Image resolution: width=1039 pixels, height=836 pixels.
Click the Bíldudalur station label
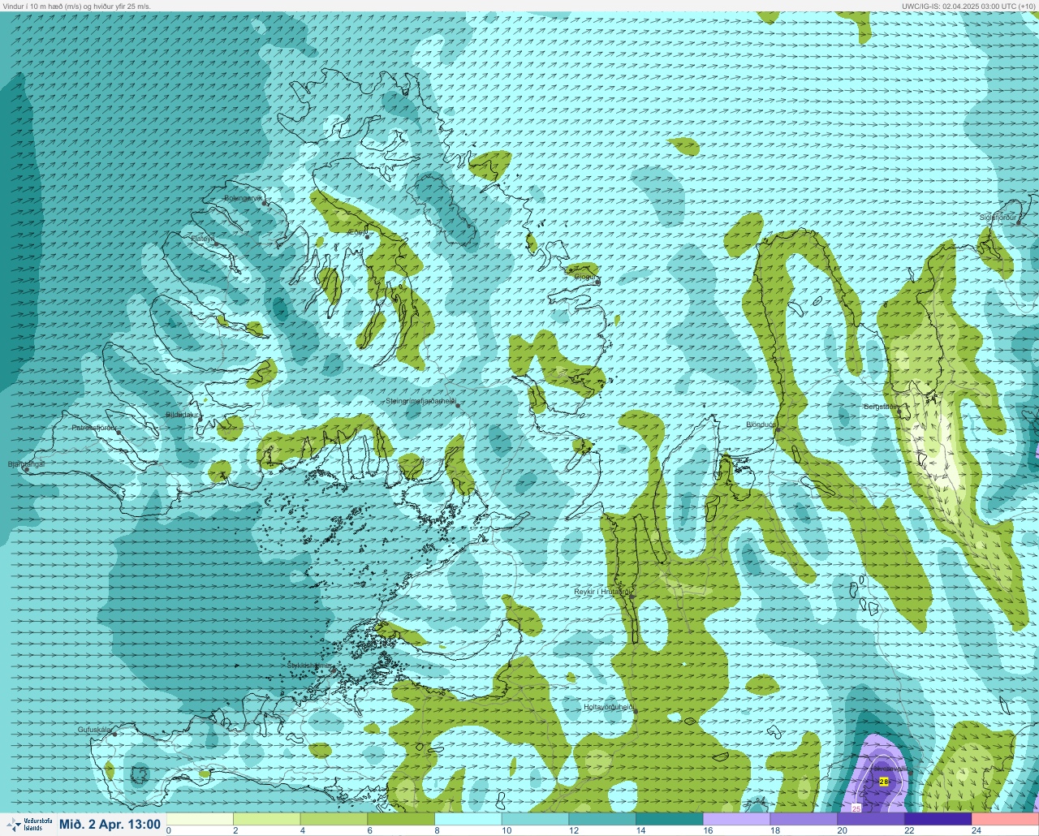point(182,415)
